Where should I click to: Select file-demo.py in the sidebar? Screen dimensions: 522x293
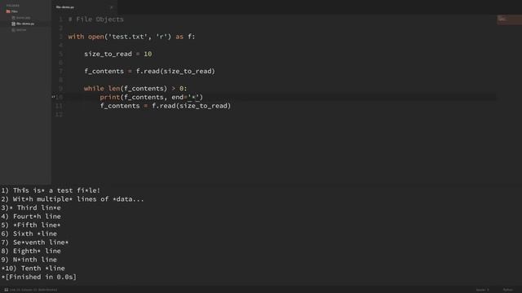(25, 24)
